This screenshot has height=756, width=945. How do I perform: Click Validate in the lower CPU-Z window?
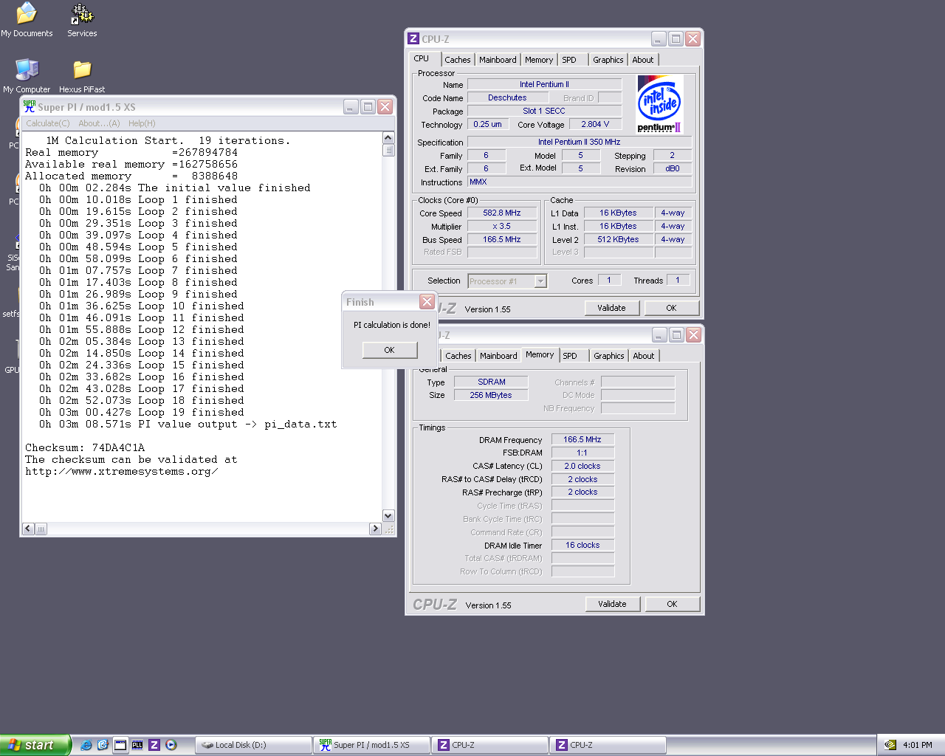[612, 604]
